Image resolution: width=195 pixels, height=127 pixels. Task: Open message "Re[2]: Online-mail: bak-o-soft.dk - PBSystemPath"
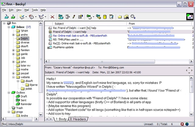pyautogui.click(x=82, y=43)
